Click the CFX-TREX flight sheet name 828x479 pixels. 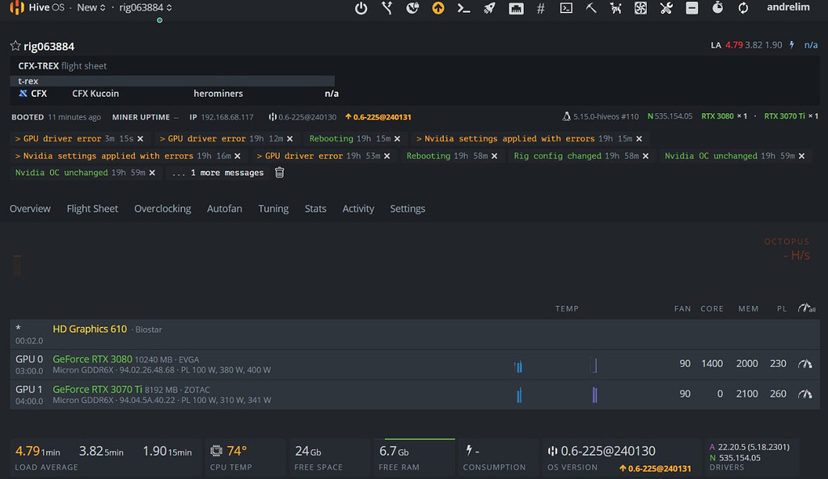(39, 66)
